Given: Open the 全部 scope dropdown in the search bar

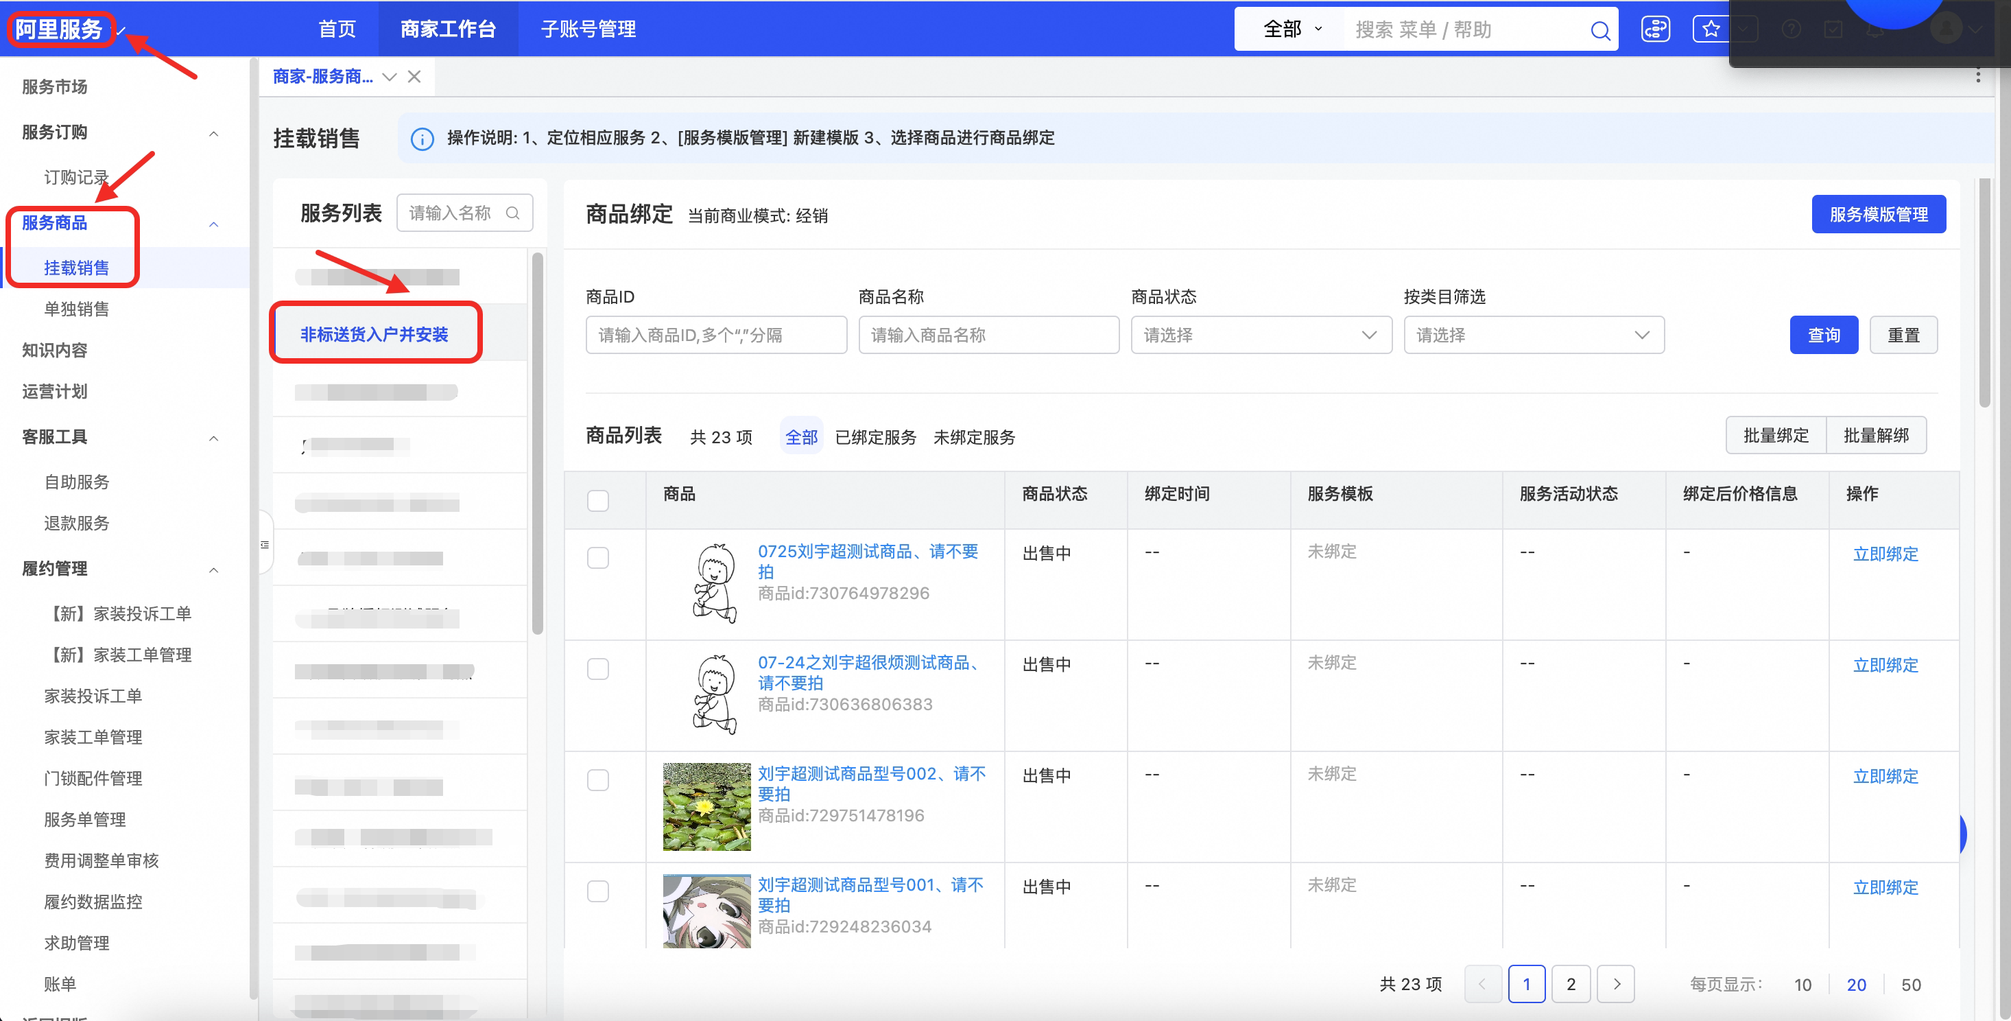Looking at the screenshot, I should [1292, 30].
